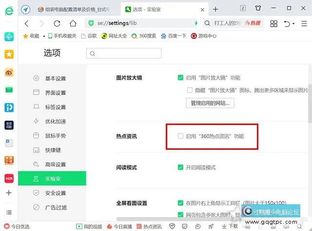This screenshot has width=312, height=231.
Task: Open the skin shirt icon
Action: [x=258, y=8]
